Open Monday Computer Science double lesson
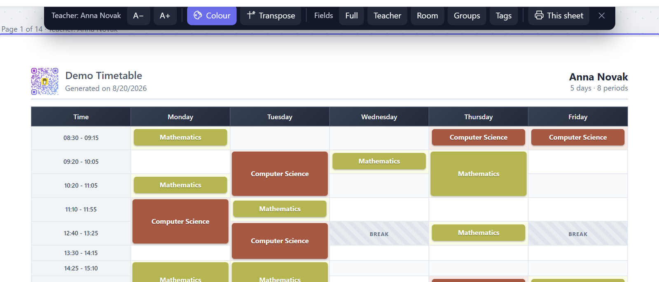The height and width of the screenshot is (282, 659). (180, 222)
